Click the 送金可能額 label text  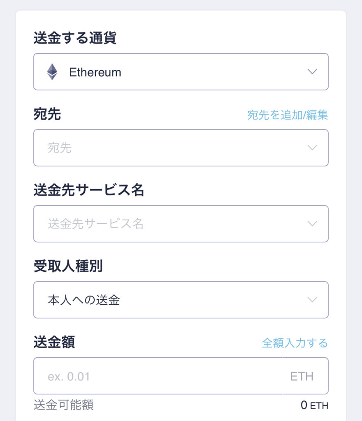pos(64,405)
